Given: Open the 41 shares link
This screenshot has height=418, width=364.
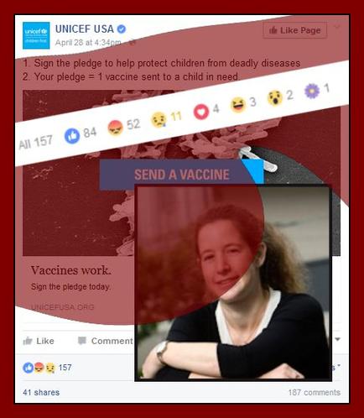Looking at the screenshot, I should (x=41, y=392).
